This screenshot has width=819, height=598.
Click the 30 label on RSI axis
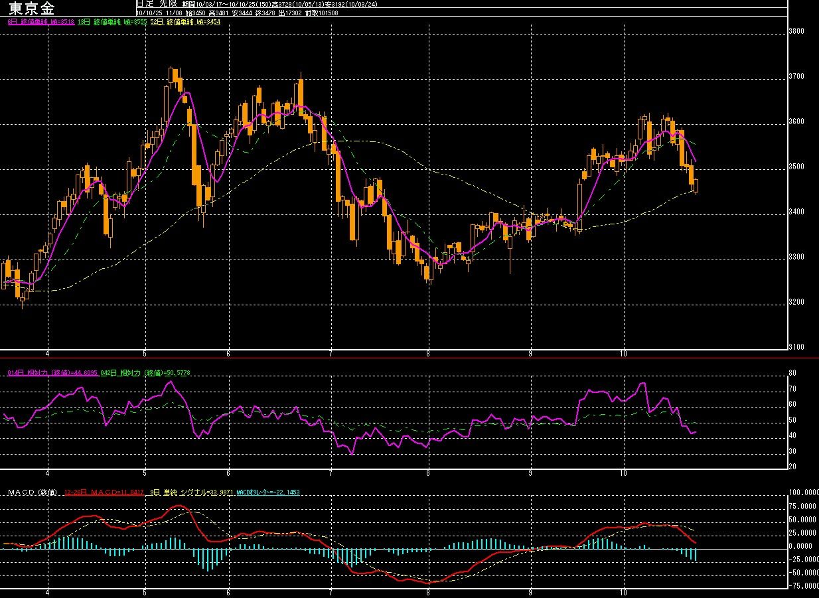793,452
